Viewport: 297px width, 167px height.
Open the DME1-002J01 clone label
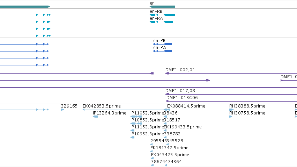(180, 70)
